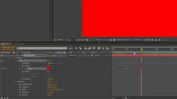This screenshot has height=99, width=177.
Task: Toggle the hide shy layers icon
Action: click(x=85, y=48)
